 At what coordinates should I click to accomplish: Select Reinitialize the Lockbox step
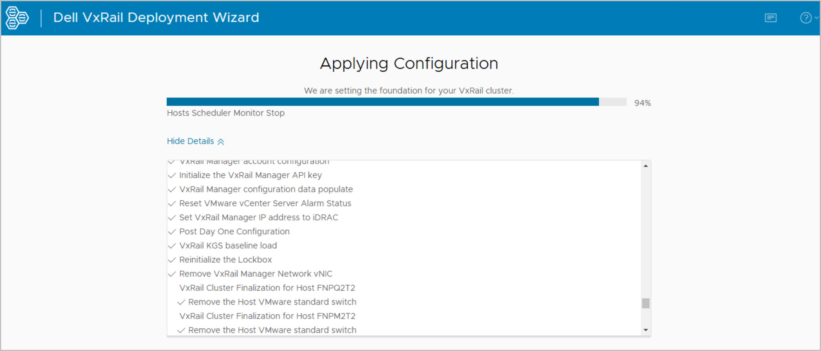pyautogui.click(x=225, y=260)
